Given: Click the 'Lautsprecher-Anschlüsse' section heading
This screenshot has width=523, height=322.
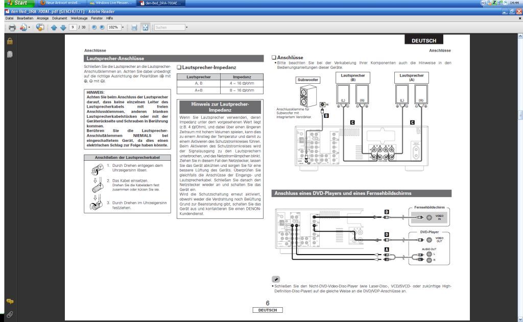Looking at the screenshot, I should [174, 58].
